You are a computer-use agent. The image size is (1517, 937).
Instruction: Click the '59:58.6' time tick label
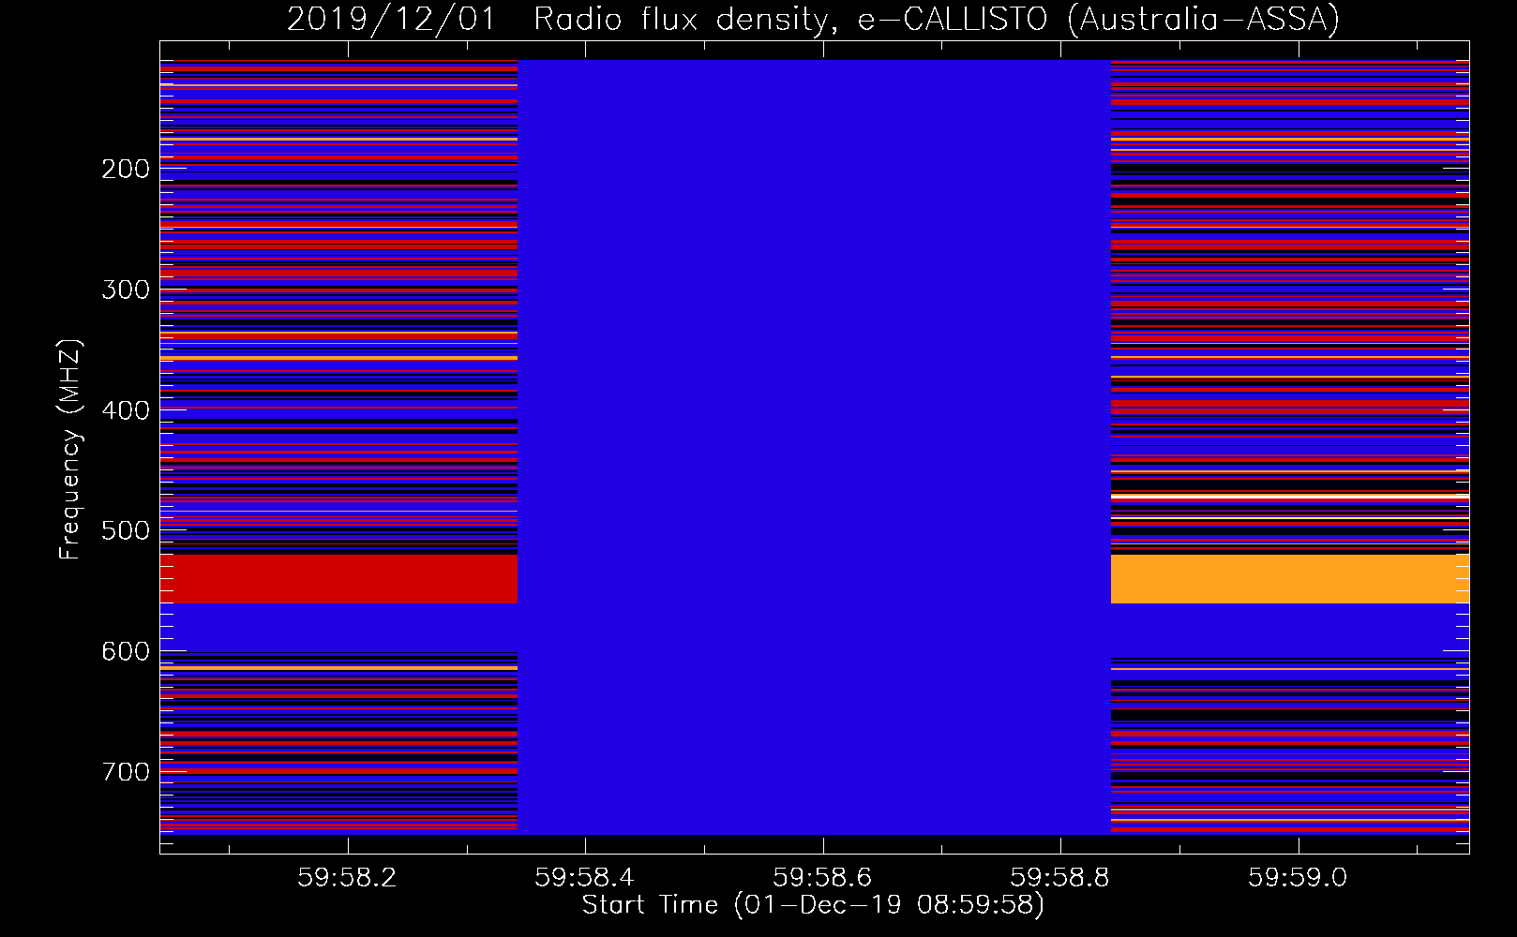[822, 878]
